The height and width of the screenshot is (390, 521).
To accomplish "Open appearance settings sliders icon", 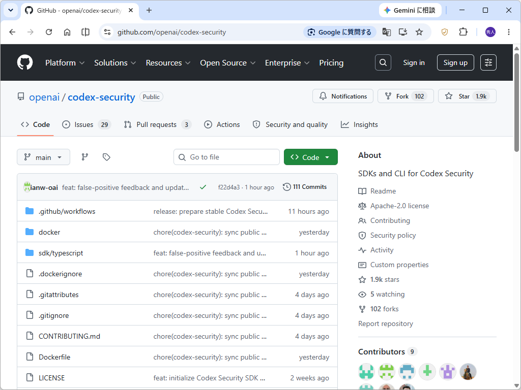I will pyautogui.click(x=488, y=62).
